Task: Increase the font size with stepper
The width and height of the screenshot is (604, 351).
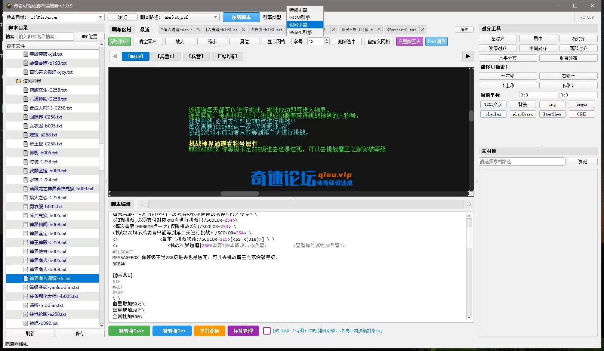Action: 327,40
